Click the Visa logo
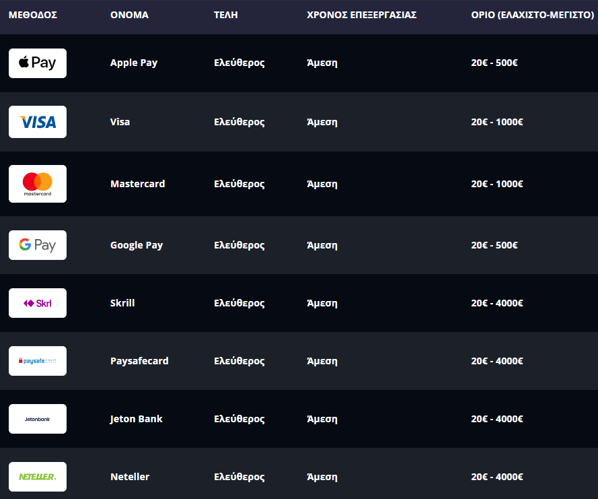This screenshot has width=598, height=499. tap(38, 122)
